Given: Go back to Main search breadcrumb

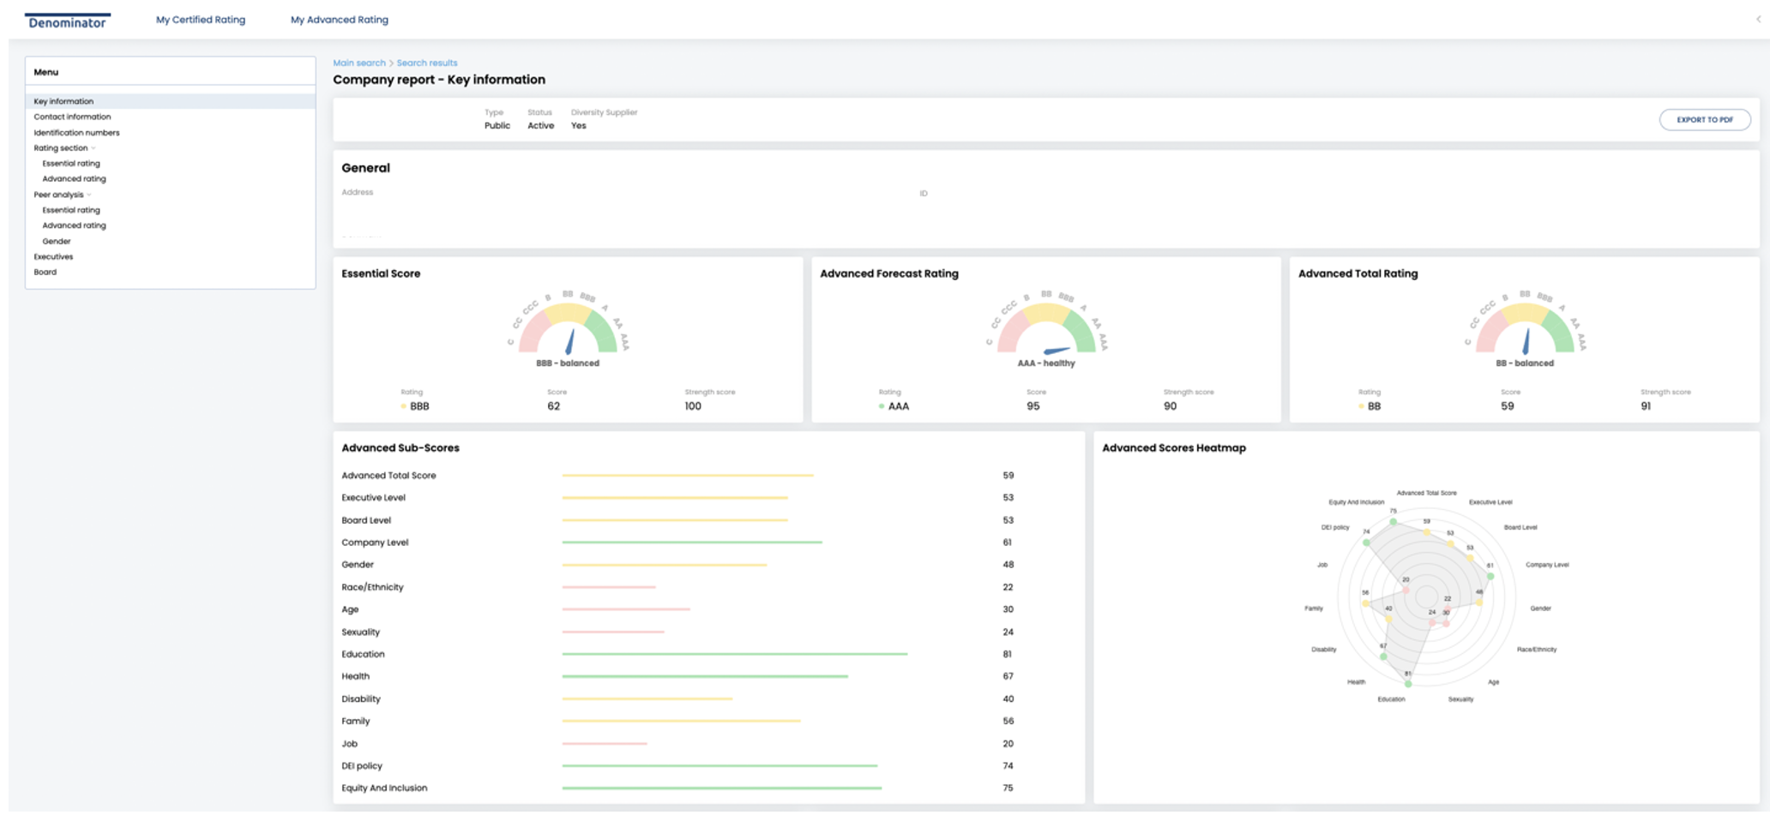Looking at the screenshot, I should [x=358, y=63].
